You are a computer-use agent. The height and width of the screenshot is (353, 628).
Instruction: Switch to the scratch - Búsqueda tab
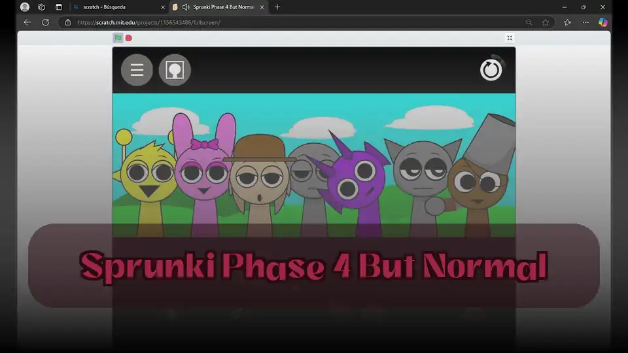point(119,7)
